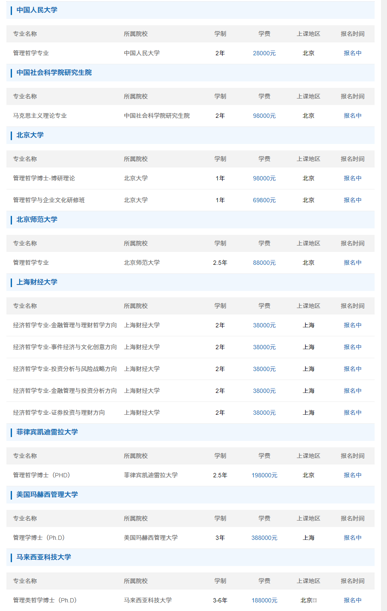The width and height of the screenshot is (387, 611).
Task: Click 98000元 in the 管理哲学博士-博研理论 row
Action: coord(264,178)
